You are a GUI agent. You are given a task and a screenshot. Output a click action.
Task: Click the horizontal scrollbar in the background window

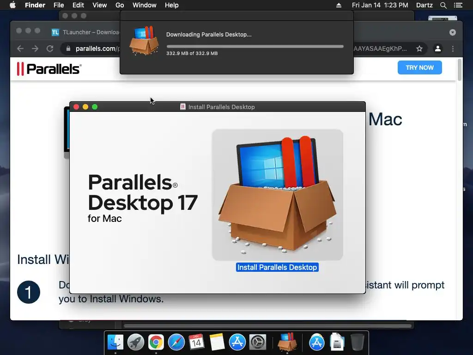(268, 326)
